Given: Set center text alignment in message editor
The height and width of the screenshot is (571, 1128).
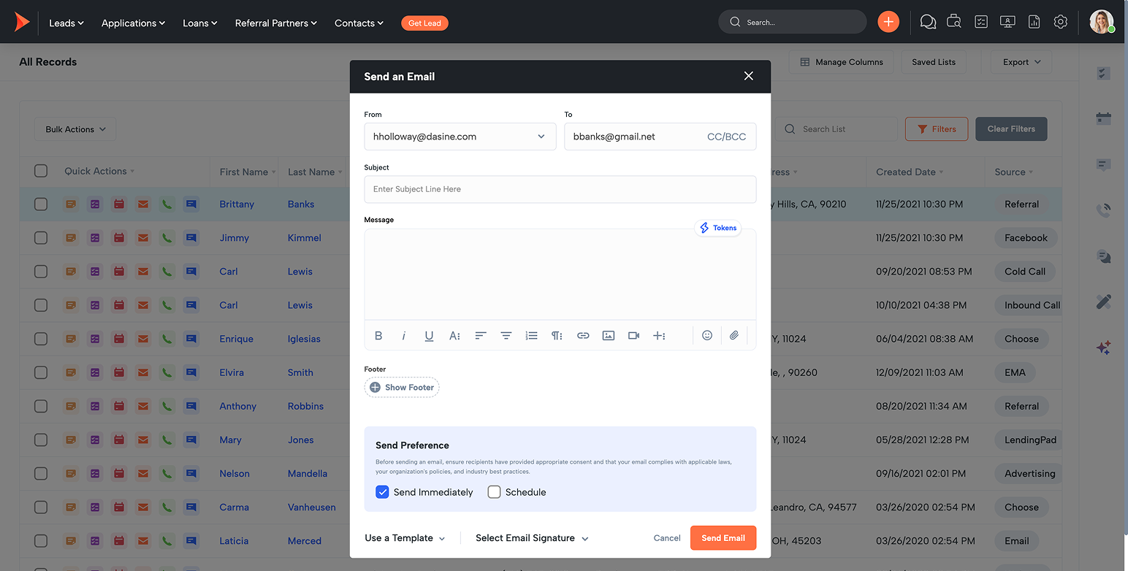Looking at the screenshot, I should pyautogui.click(x=506, y=336).
